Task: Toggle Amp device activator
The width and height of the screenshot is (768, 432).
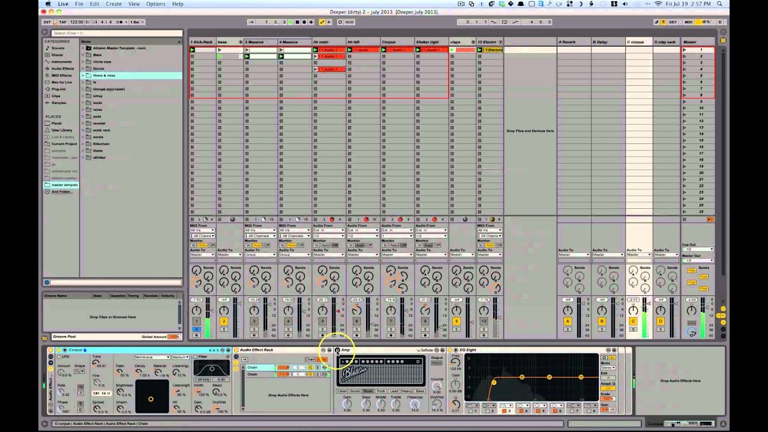Action: tap(337, 350)
